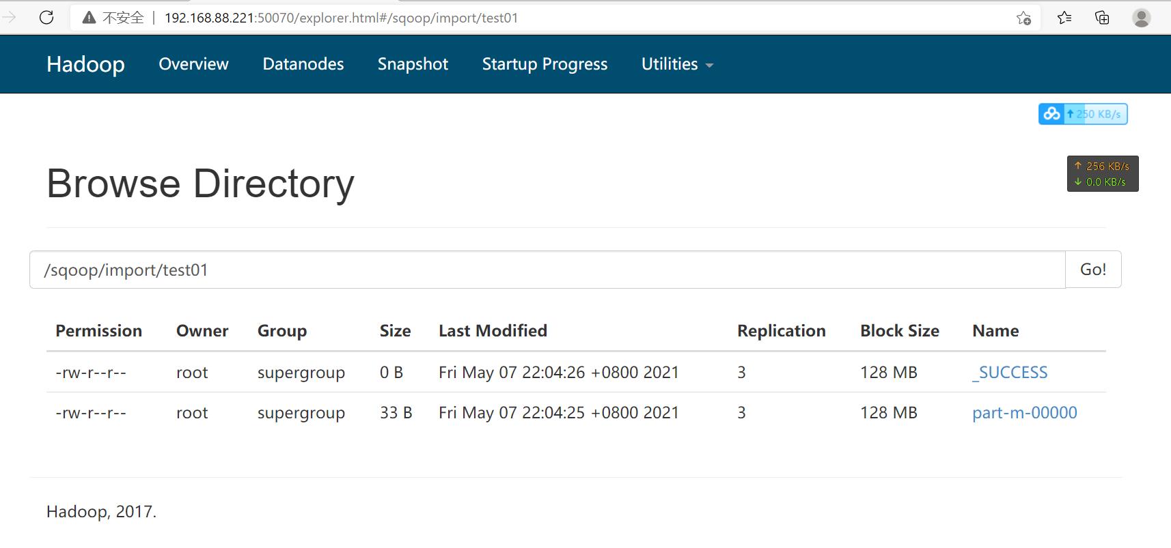
Task: Open the favorites list icon
Action: [x=1064, y=18]
